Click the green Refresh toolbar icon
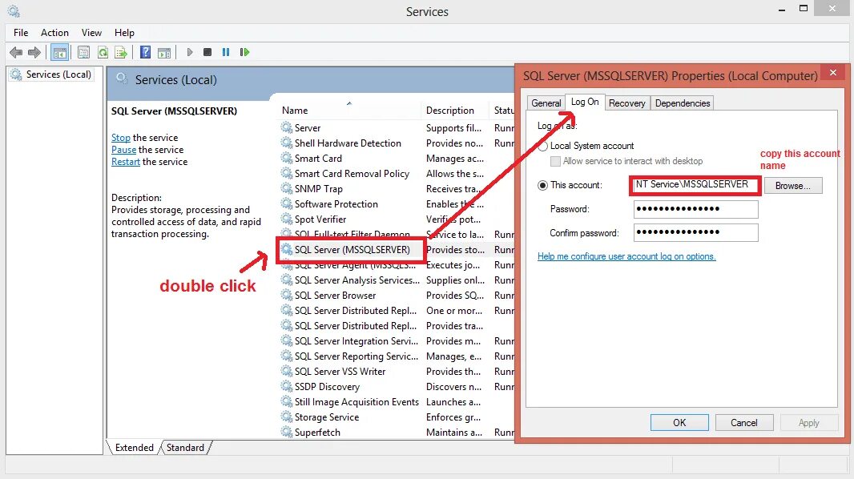 103,52
